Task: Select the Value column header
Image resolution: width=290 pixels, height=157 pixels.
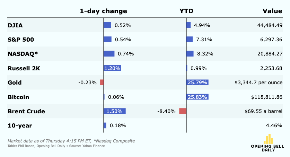Action: click(272, 11)
